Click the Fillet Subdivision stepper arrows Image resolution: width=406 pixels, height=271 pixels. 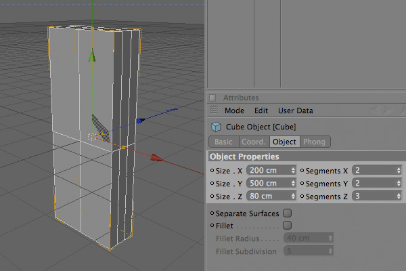(x=330, y=251)
